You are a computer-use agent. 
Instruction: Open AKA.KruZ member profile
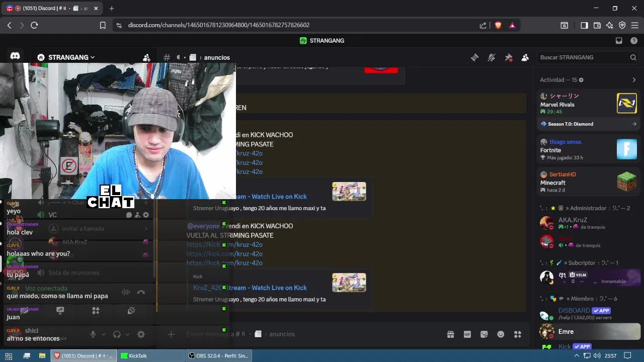pos(588,223)
